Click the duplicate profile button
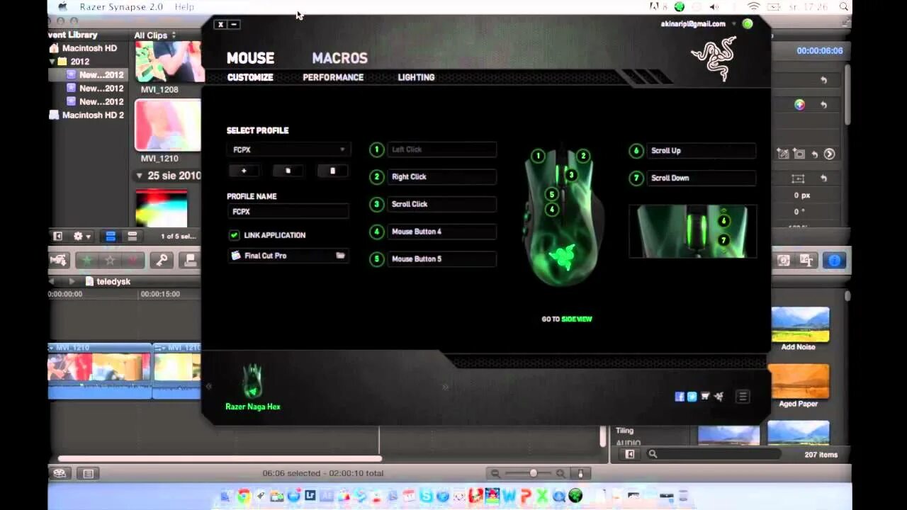 pyautogui.click(x=288, y=171)
